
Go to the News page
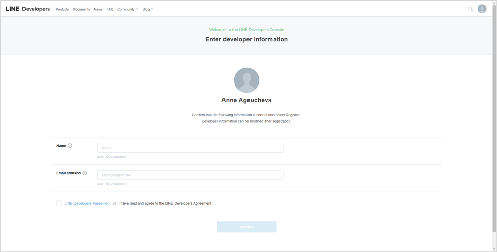click(98, 9)
